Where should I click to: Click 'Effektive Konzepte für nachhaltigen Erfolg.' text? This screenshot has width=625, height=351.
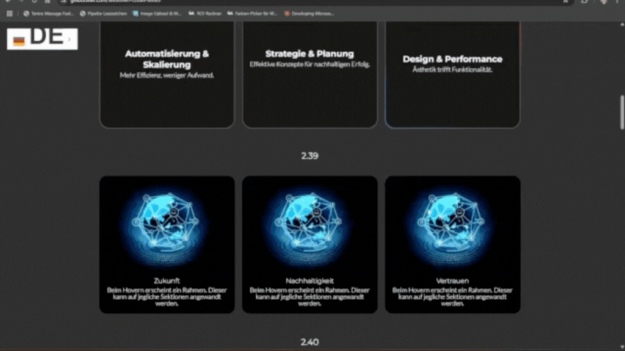coord(309,65)
